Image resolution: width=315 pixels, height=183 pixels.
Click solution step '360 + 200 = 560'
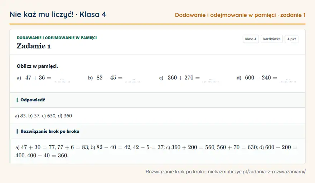pos(193,147)
